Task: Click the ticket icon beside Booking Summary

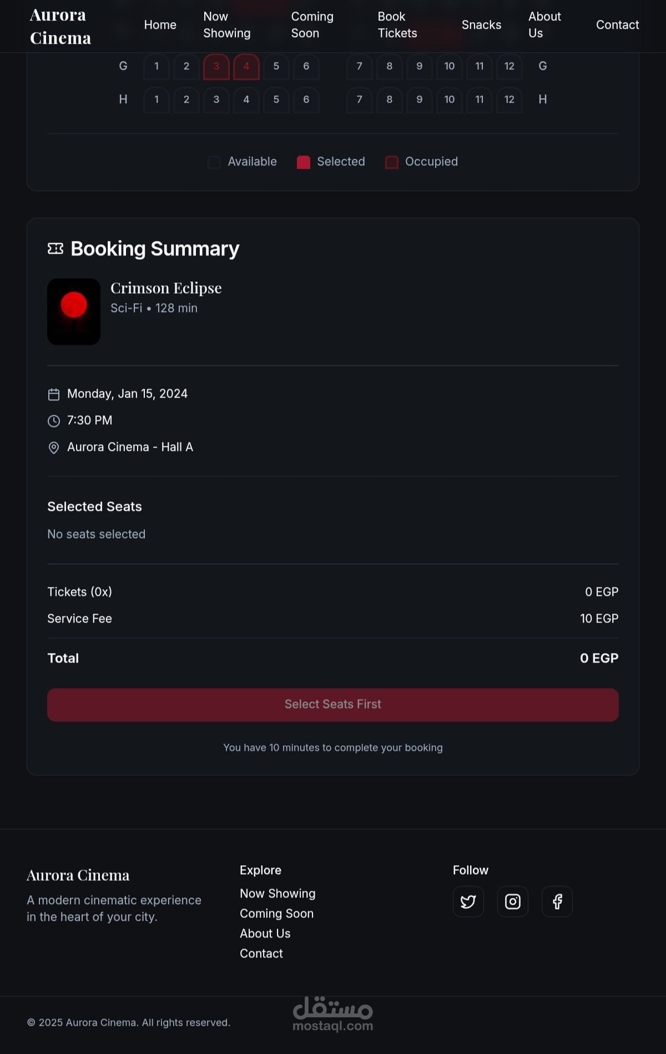Action: click(x=56, y=248)
